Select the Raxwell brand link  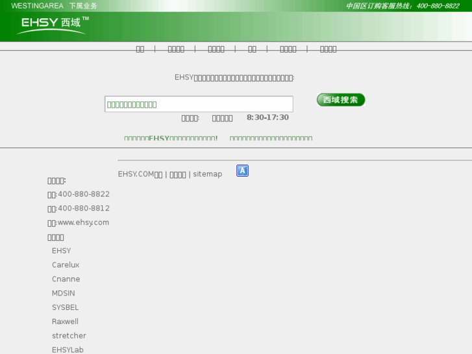[65, 322]
